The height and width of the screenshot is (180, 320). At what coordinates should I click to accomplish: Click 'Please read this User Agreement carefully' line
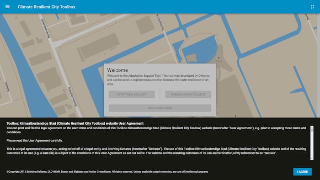tap(34, 140)
